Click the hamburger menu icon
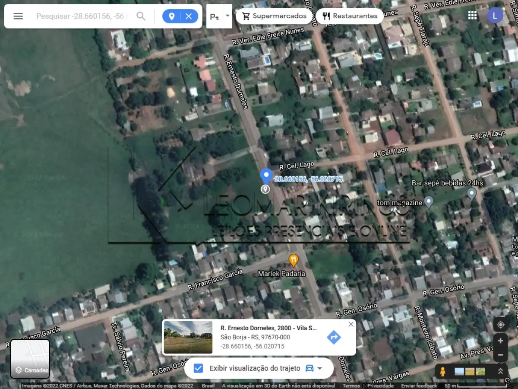Image resolution: width=518 pixels, height=389 pixels. pyautogui.click(x=18, y=16)
